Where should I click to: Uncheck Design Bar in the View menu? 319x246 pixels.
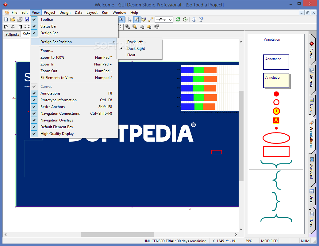pos(74,33)
